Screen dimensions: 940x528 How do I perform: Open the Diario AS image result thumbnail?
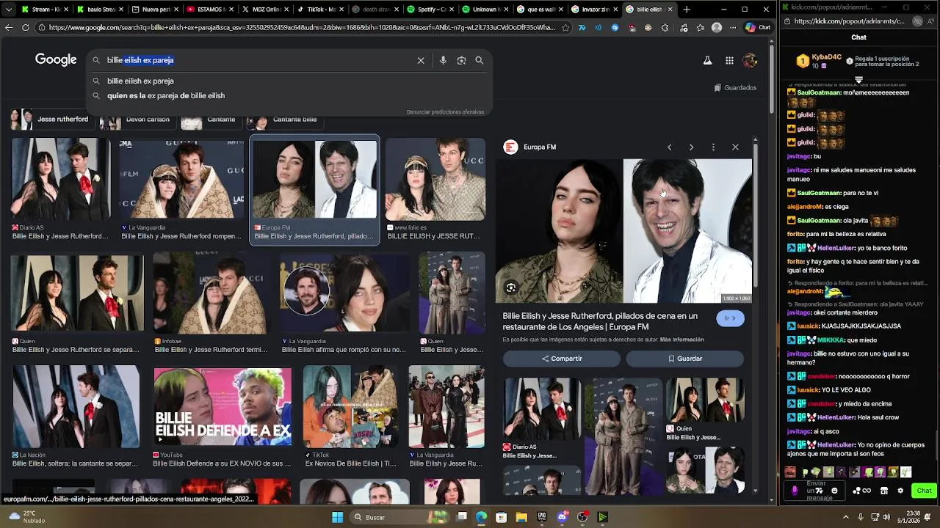click(60, 178)
